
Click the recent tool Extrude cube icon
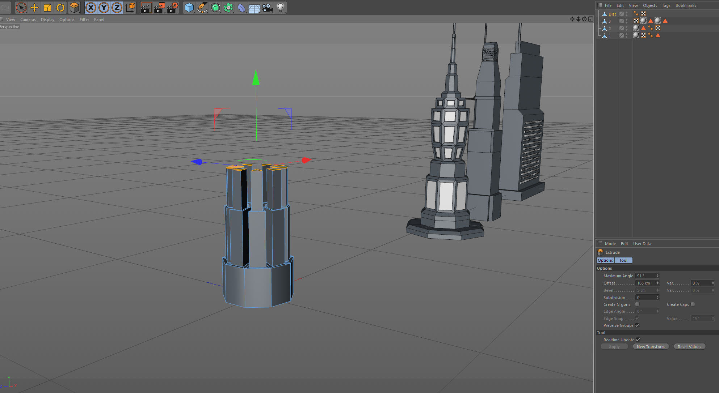point(74,8)
